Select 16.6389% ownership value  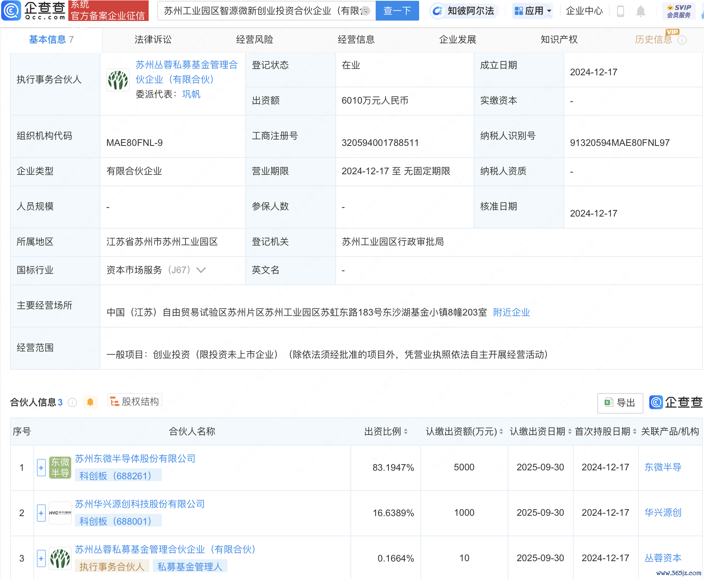(x=393, y=513)
